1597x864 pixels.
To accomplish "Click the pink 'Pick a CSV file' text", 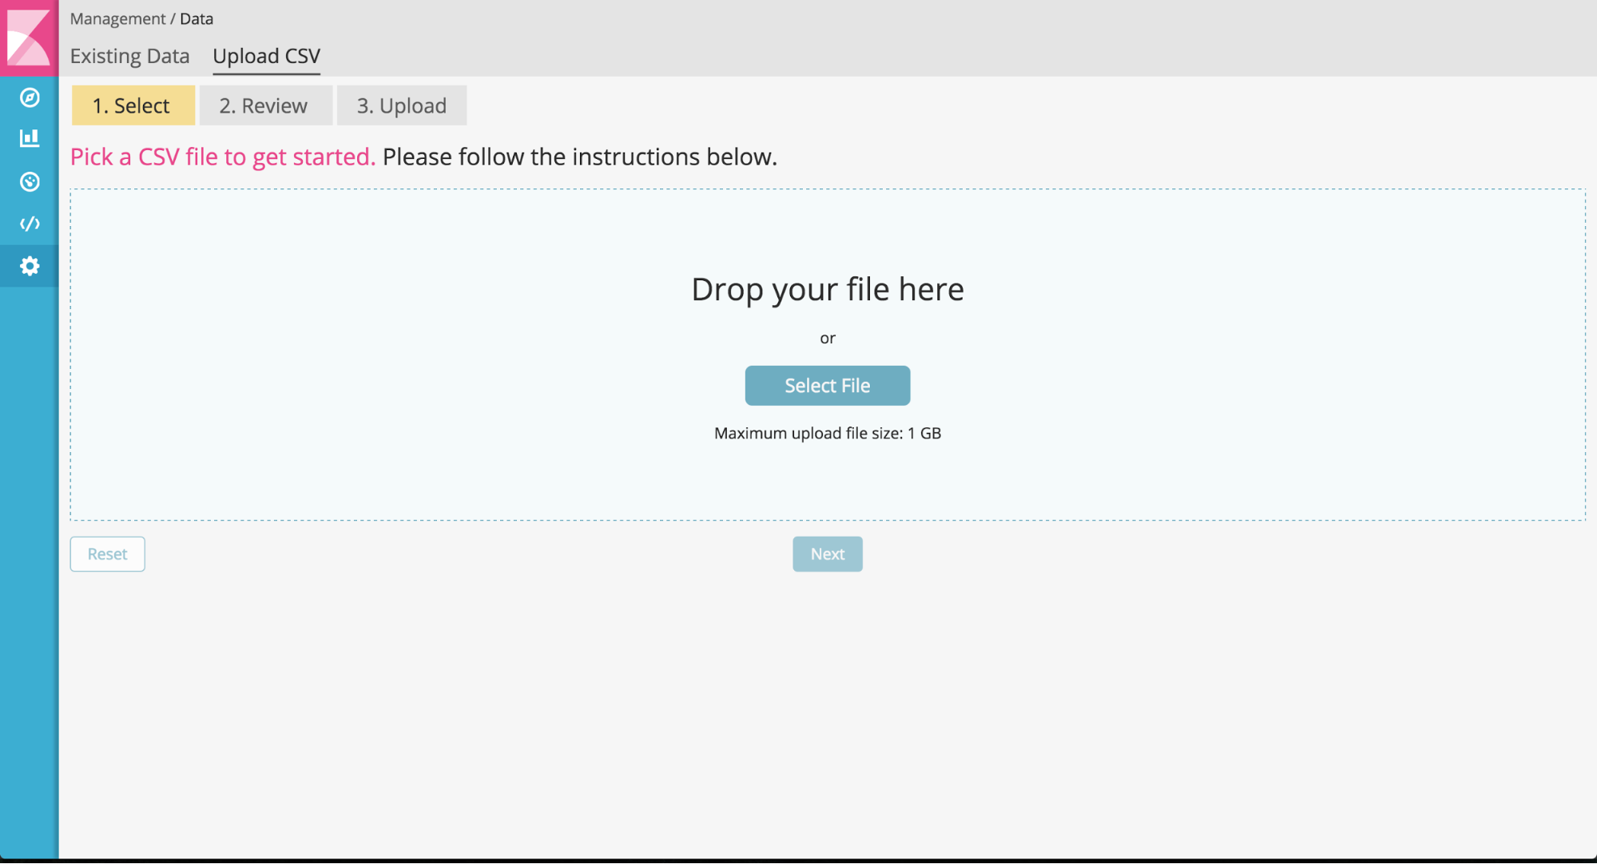I will 222,157.
